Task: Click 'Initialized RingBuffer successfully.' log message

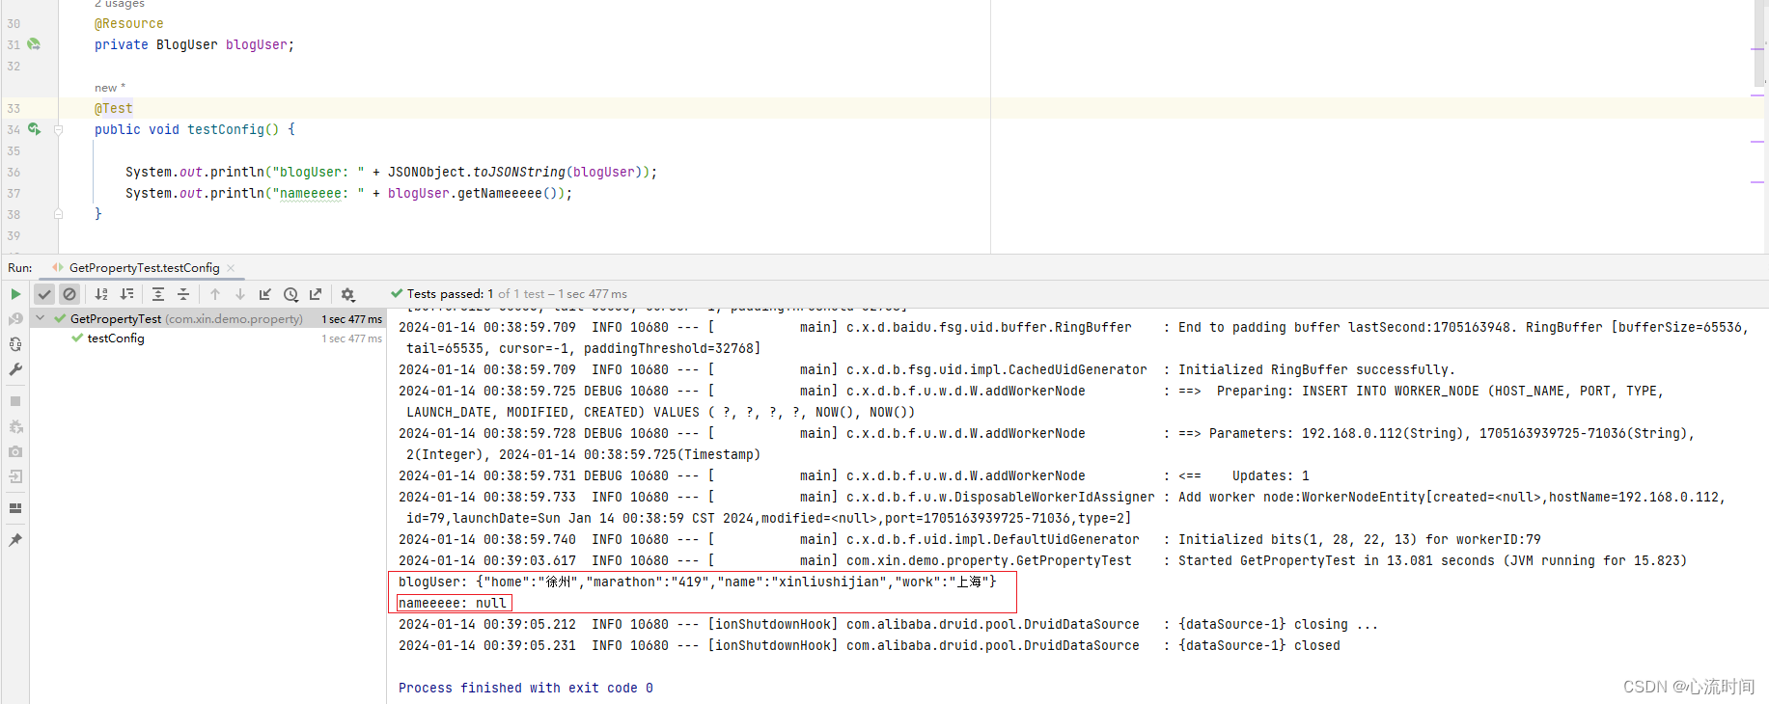Action: (1316, 369)
